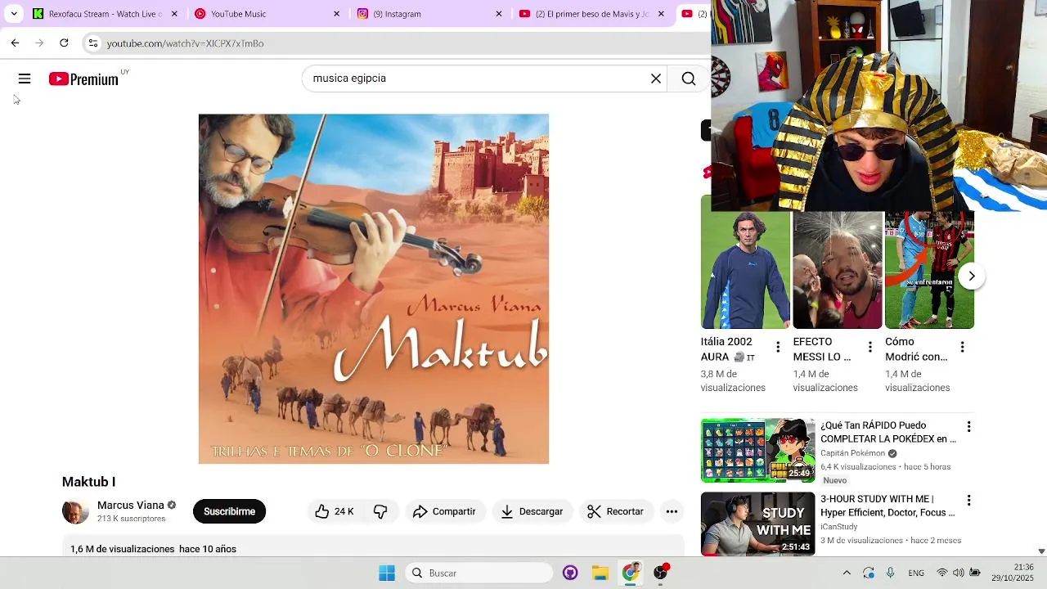Dislike the video
The width and height of the screenshot is (1047, 589).
(380, 511)
